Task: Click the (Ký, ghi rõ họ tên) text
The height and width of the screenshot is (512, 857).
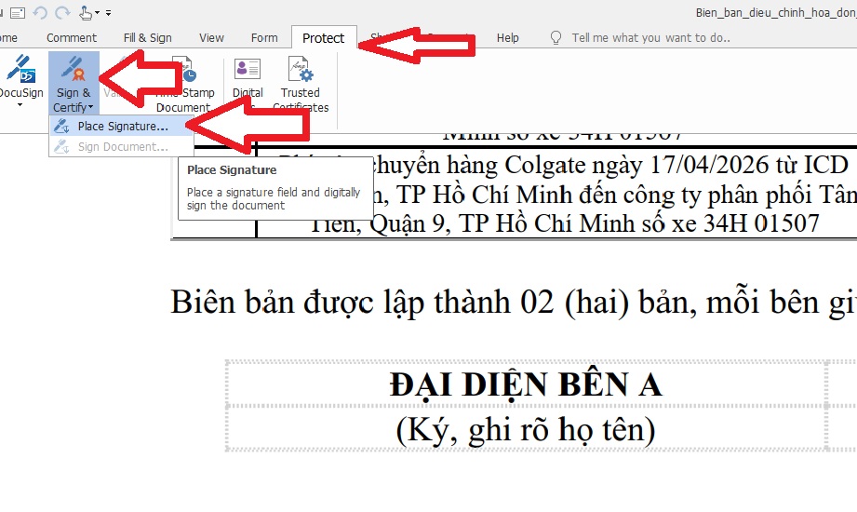Action: (x=525, y=429)
